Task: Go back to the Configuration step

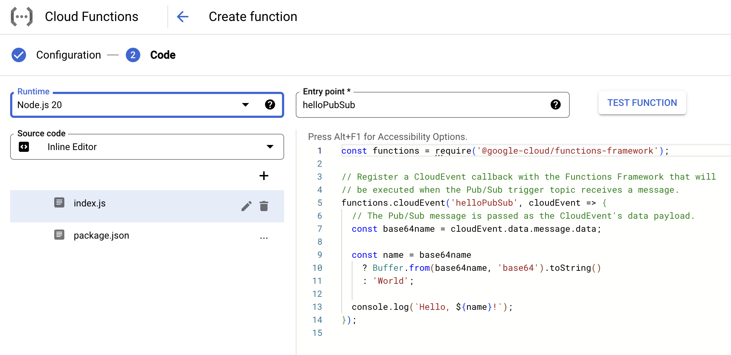Action: (68, 55)
